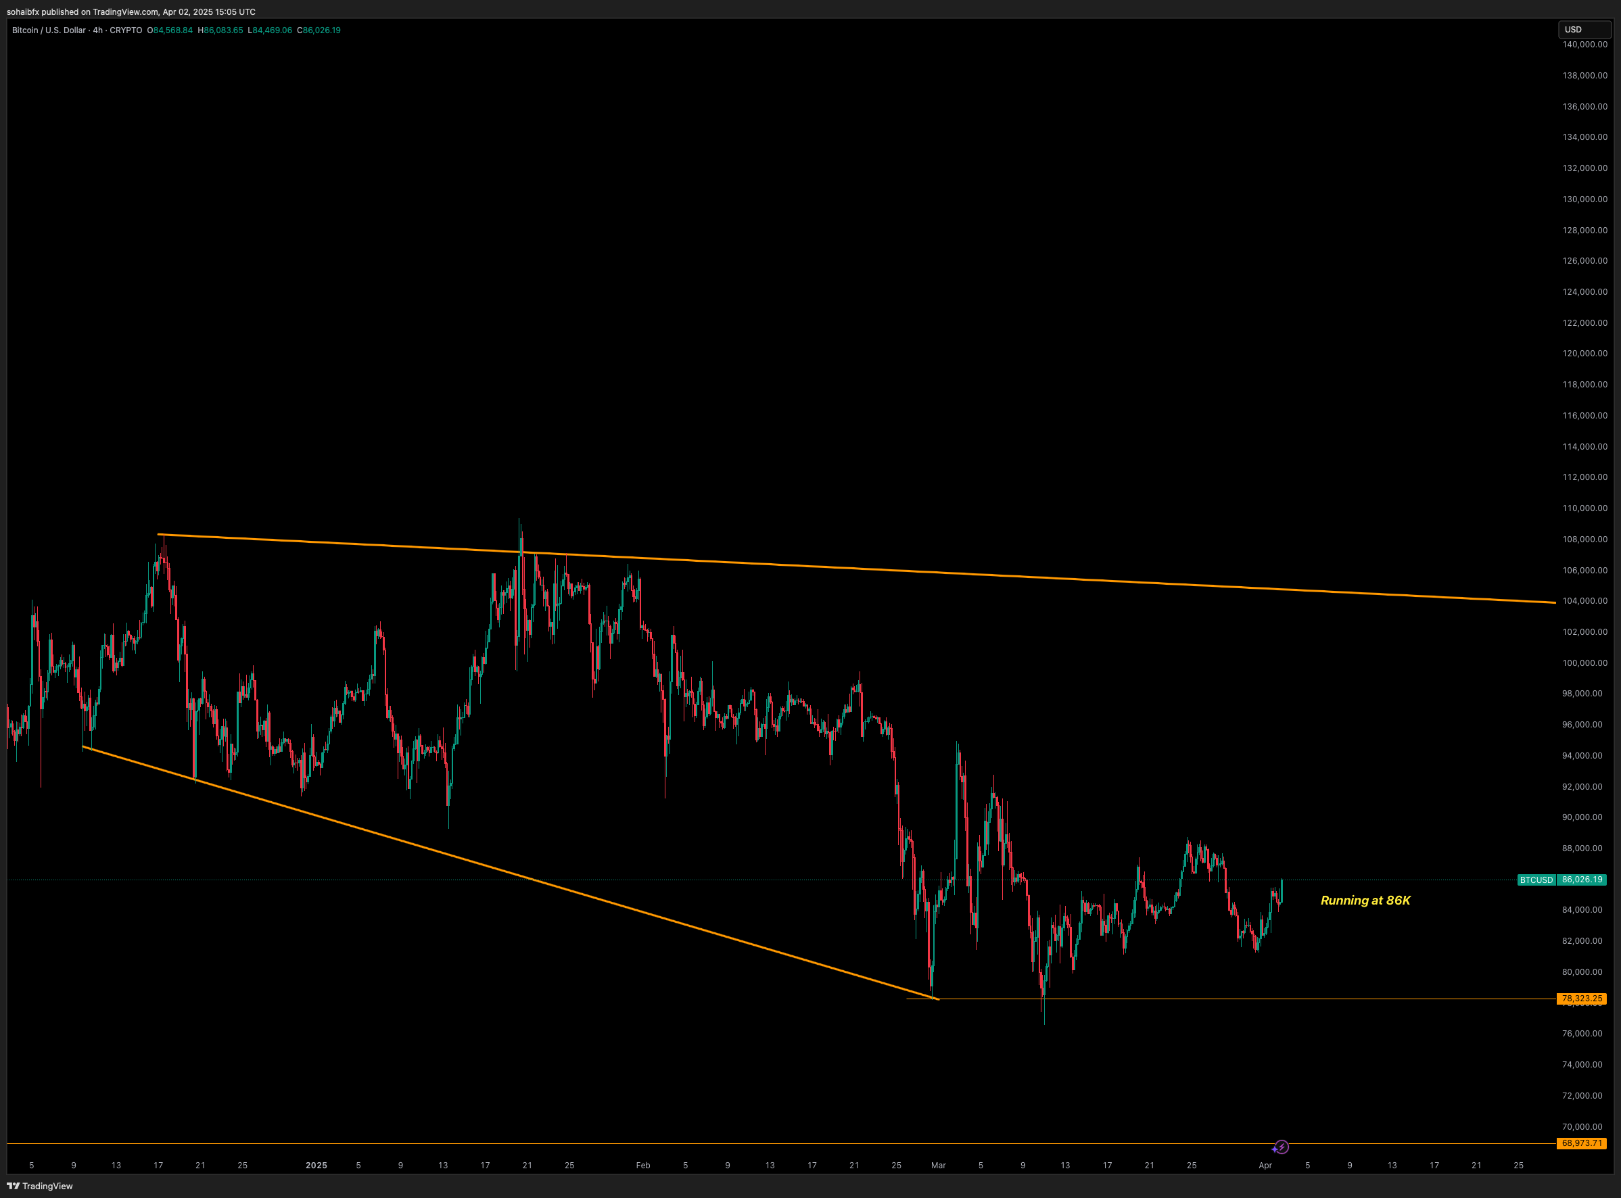
Task: Click the close value C86,026.19
Action: (x=319, y=30)
